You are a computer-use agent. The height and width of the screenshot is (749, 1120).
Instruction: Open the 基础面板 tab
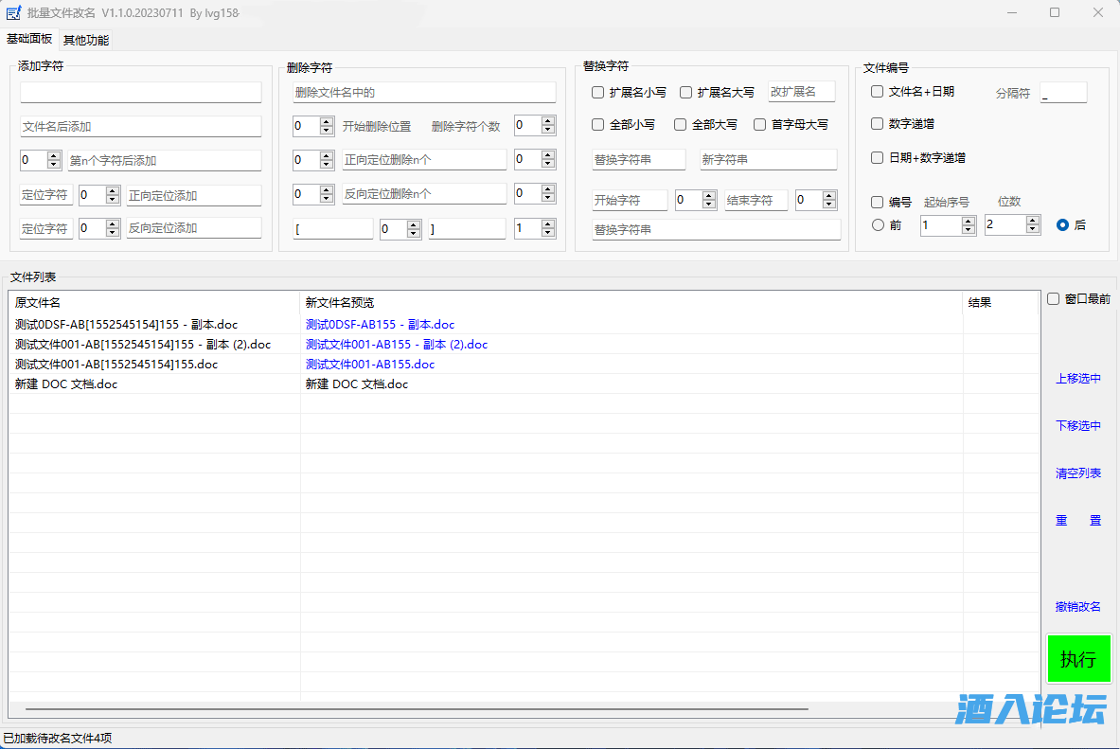(x=29, y=39)
